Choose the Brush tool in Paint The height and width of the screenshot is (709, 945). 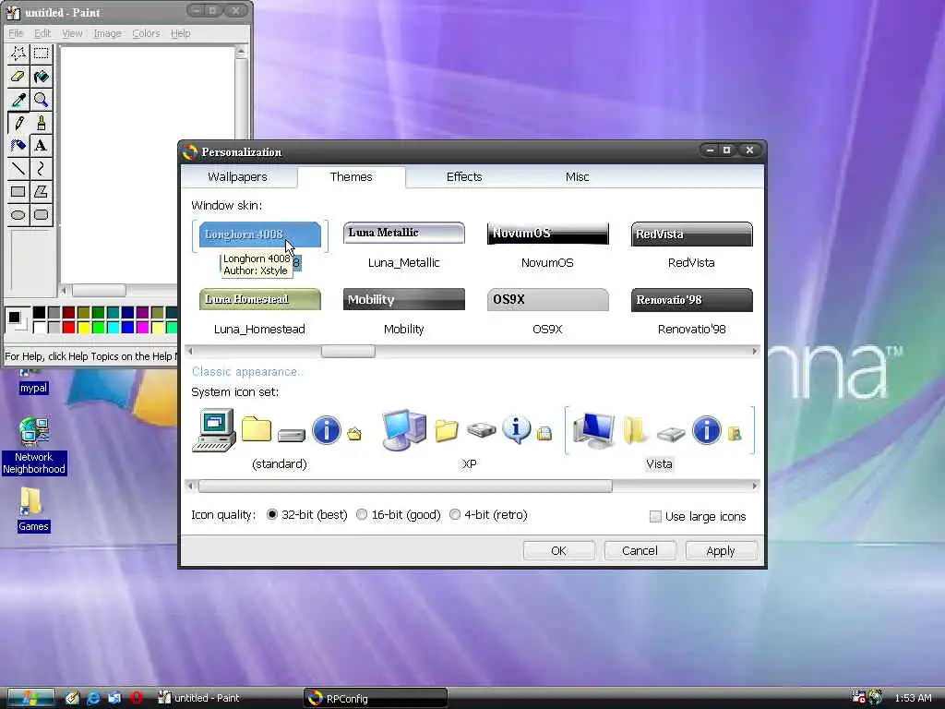click(41, 123)
